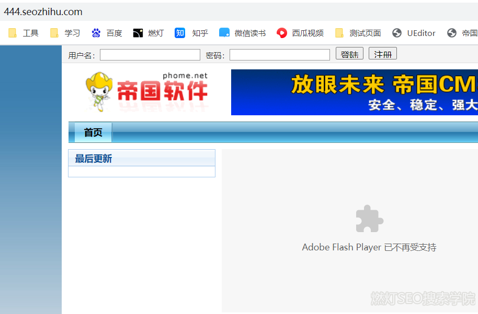Click the 放眼未来 帝国CMS blue banner

click(x=354, y=92)
